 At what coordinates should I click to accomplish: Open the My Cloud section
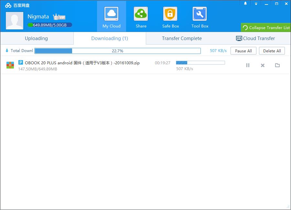tap(111, 17)
